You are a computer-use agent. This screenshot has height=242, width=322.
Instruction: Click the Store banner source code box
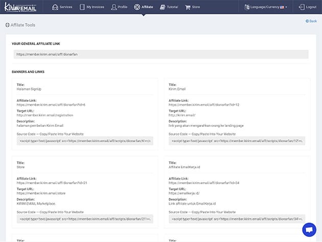click(x=85, y=219)
